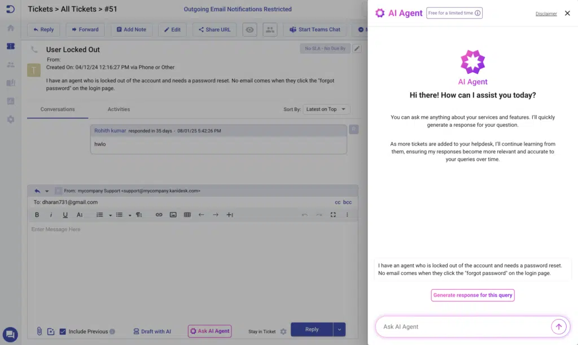Click the pencil icon next to SLA badge
This screenshot has height=345, width=578.
pos(357,48)
